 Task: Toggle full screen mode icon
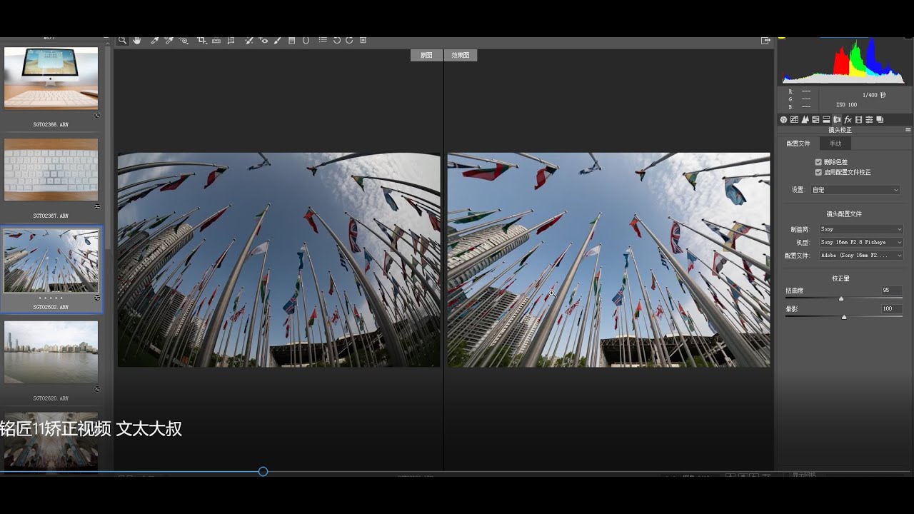(x=765, y=41)
